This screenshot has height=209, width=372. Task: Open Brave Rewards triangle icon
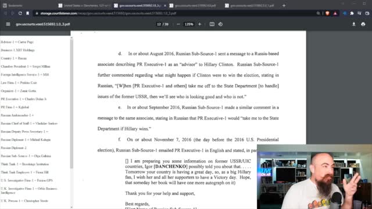coord(335,13)
